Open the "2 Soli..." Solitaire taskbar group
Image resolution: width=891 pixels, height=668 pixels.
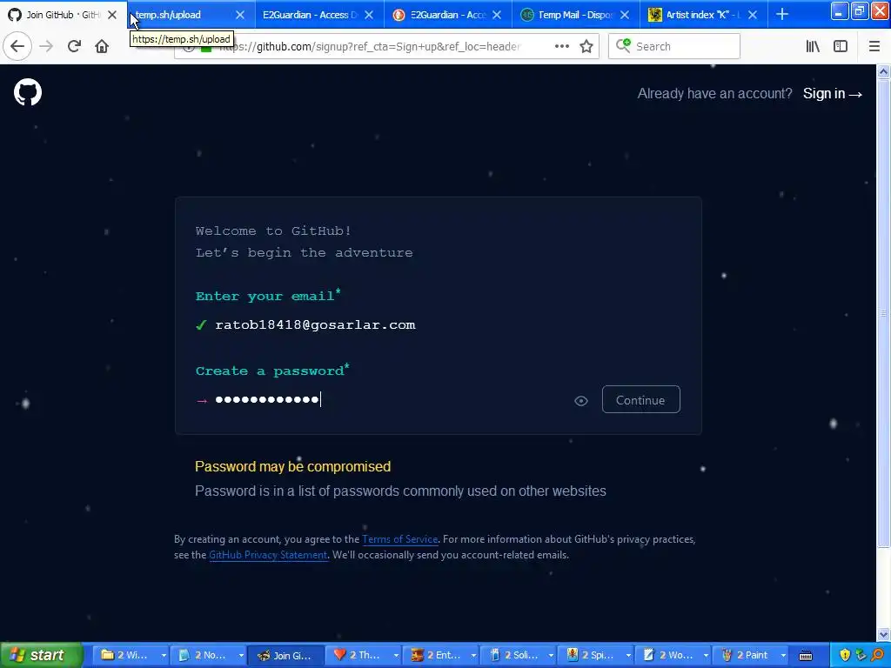point(520,655)
